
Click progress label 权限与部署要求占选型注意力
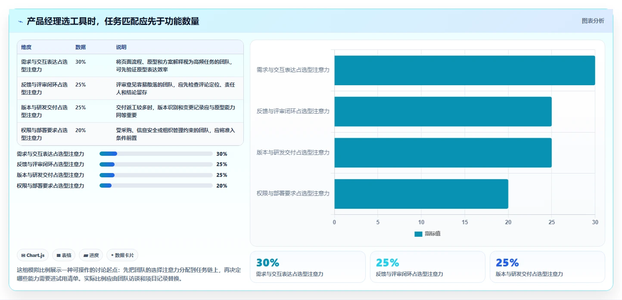(x=50, y=186)
